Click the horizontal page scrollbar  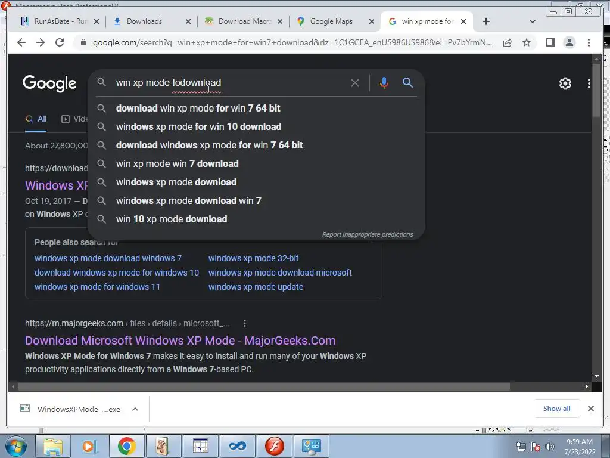[264, 386]
